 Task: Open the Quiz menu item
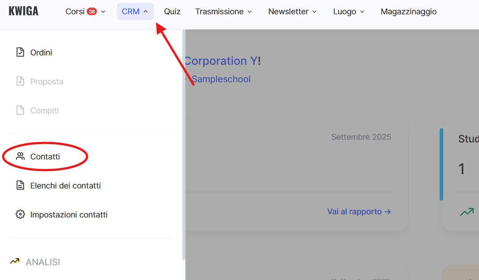[x=172, y=12]
